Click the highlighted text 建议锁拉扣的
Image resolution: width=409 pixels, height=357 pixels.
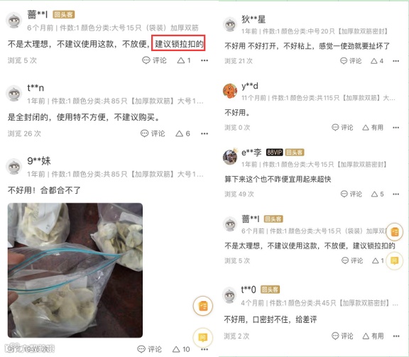pyautogui.click(x=179, y=43)
